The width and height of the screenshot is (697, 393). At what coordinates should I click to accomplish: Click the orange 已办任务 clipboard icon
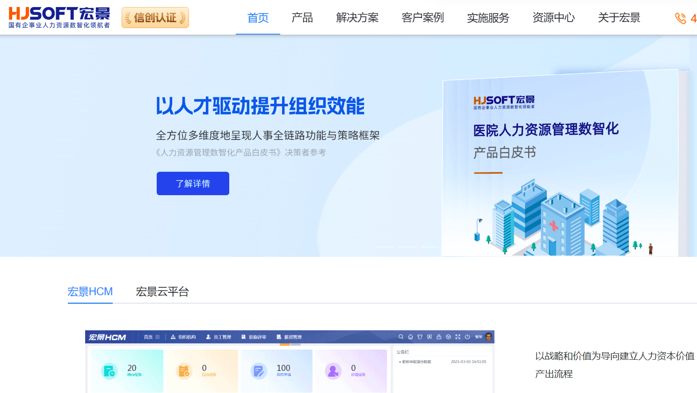click(x=184, y=371)
